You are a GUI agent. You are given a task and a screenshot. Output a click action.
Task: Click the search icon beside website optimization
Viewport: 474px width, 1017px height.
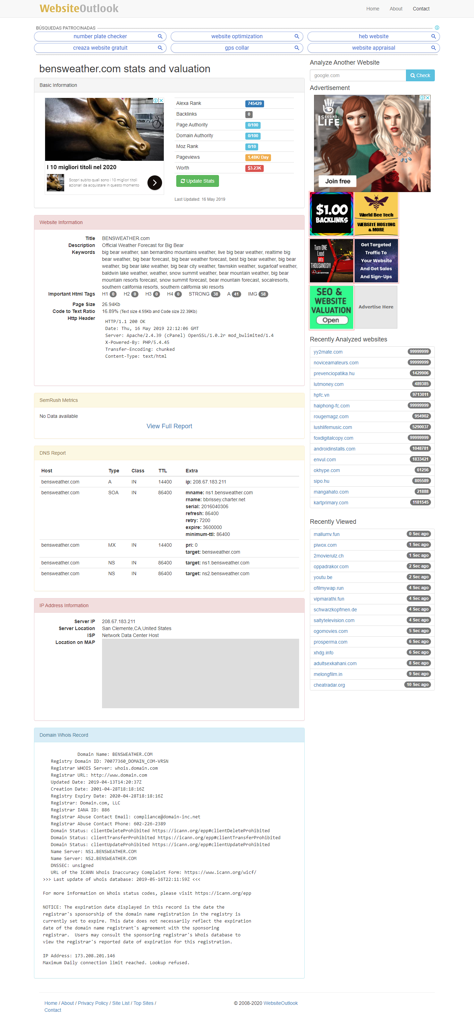297,36
